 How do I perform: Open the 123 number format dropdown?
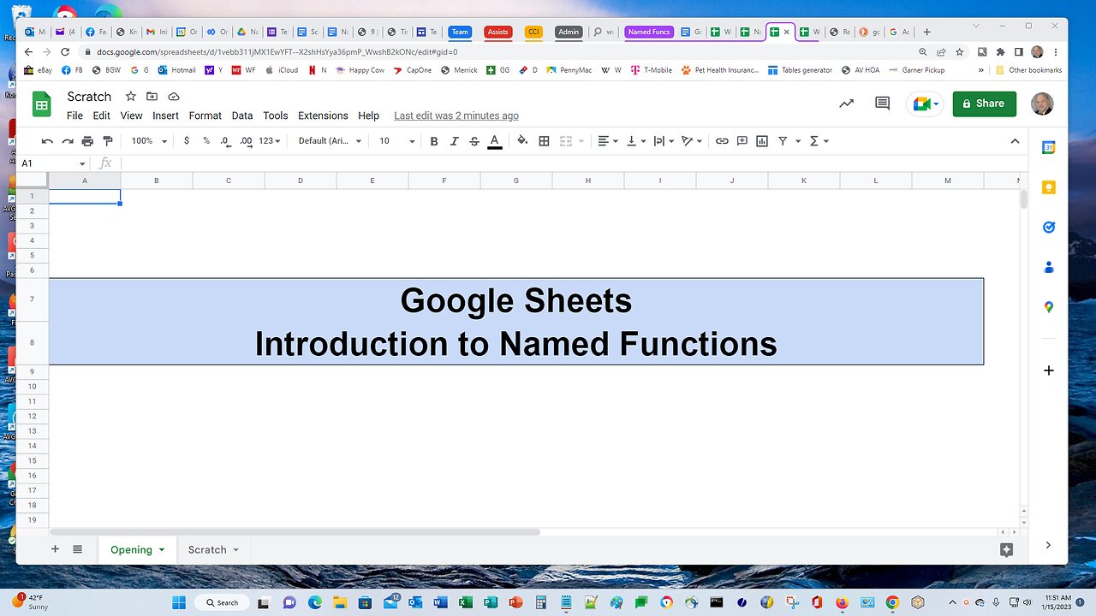(268, 140)
